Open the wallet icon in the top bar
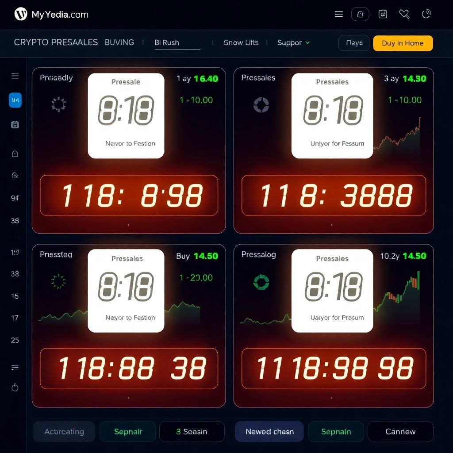This screenshot has width=453, height=453. [x=383, y=14]
